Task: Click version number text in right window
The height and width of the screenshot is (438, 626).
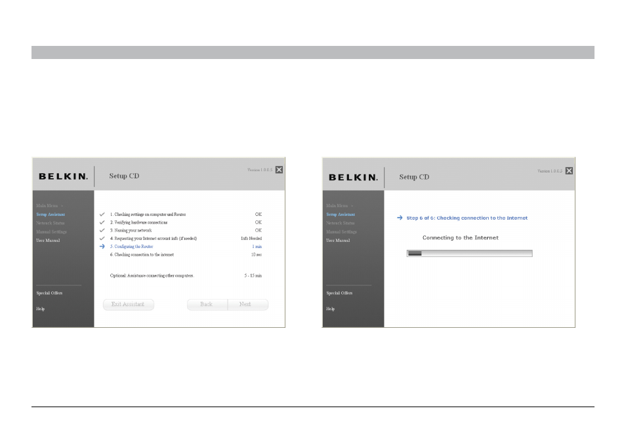Action: 550,171
